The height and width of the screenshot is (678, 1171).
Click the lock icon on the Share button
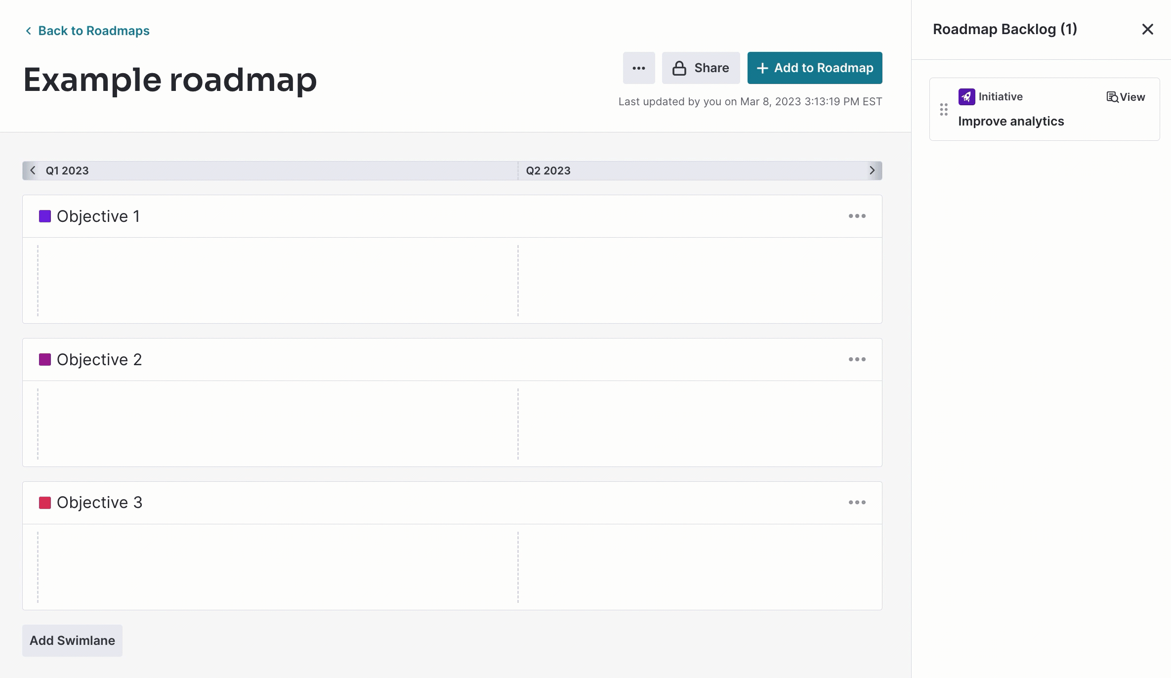[680, 68]
